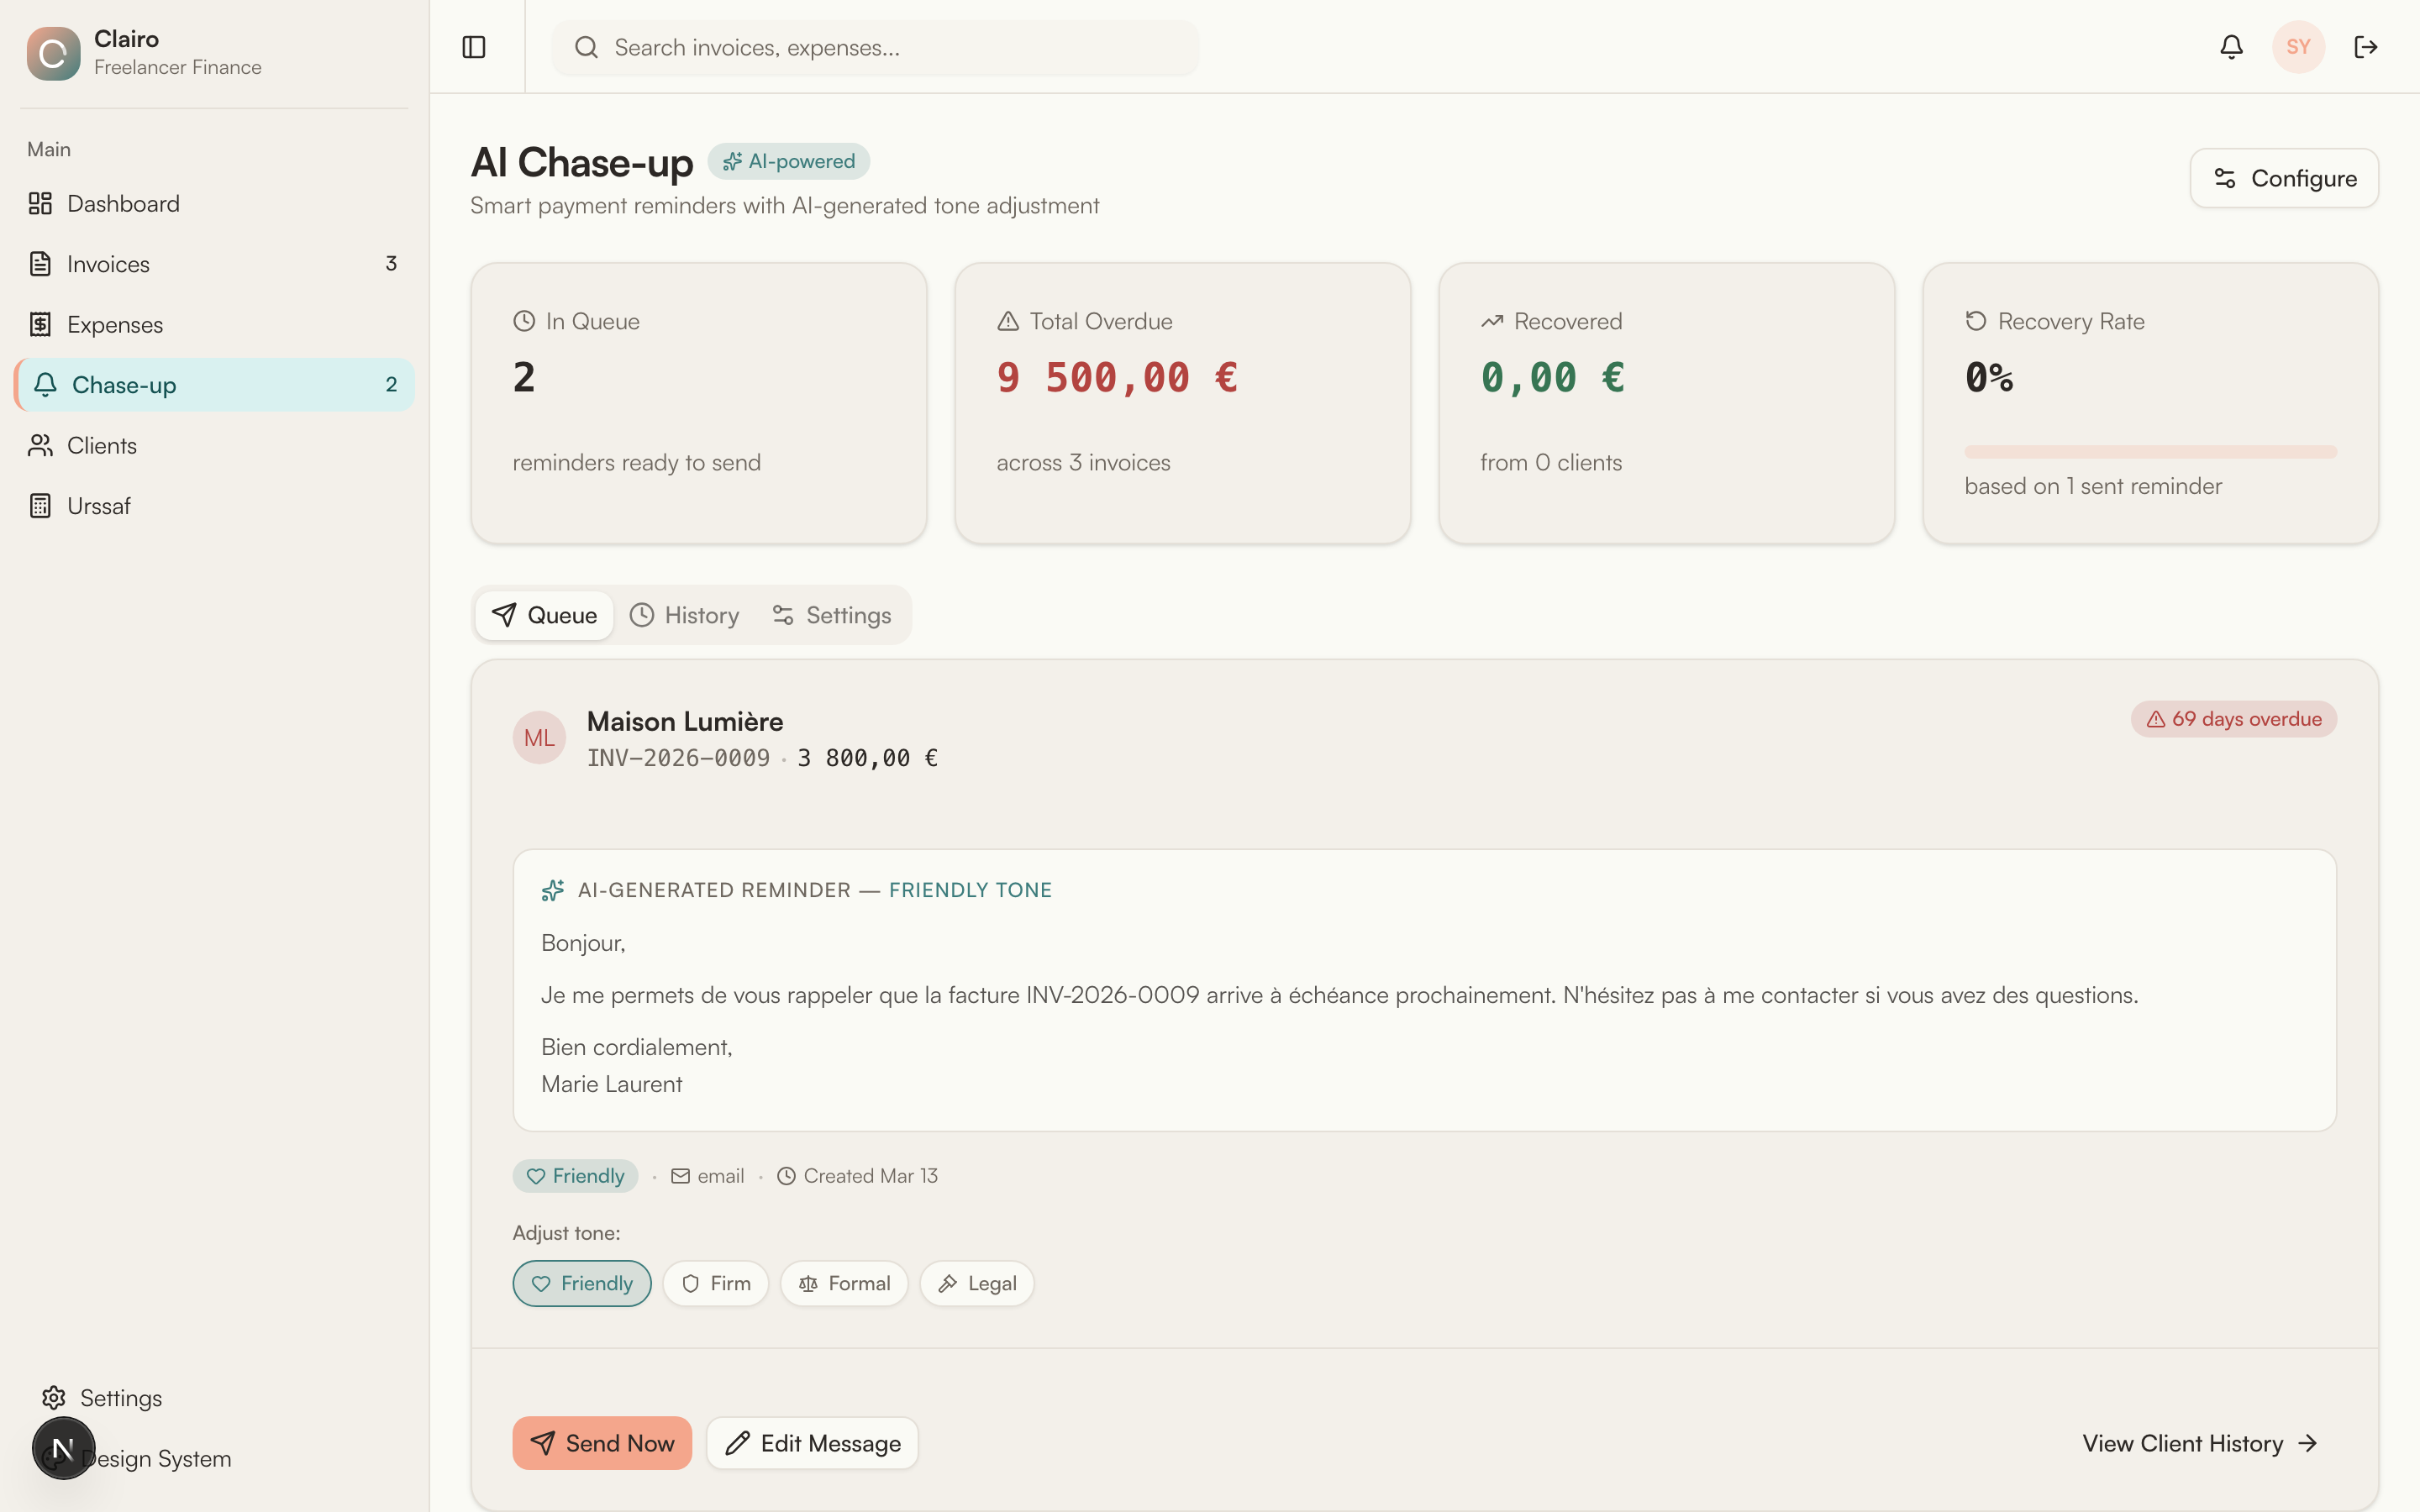
Task: Switch to the History tab
Action: (684, 615)
